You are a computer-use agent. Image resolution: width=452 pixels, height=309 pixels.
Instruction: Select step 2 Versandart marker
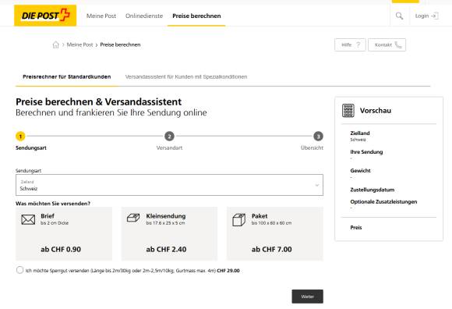169,137
